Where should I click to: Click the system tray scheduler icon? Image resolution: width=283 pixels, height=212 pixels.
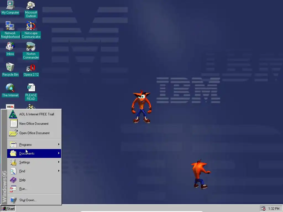pyautogui.click(x=263, y=208)
